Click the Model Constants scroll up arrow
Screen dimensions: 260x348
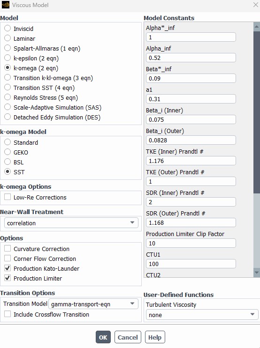(256, 27)
